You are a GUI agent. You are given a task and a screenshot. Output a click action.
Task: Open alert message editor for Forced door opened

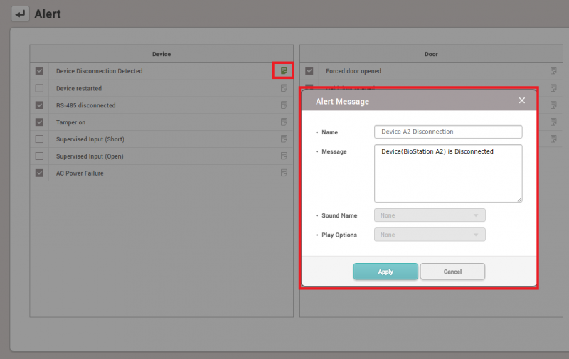coord(553,70)
